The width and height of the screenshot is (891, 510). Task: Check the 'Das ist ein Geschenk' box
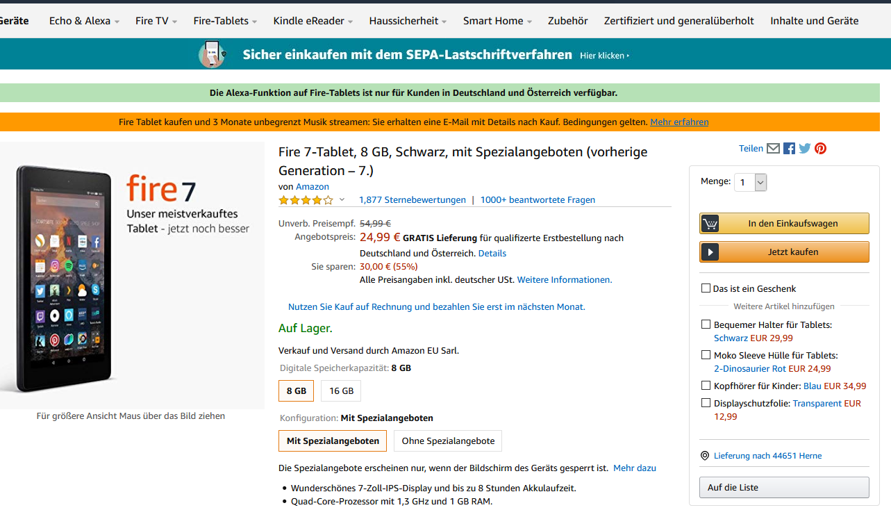click(x=706, y=288)
